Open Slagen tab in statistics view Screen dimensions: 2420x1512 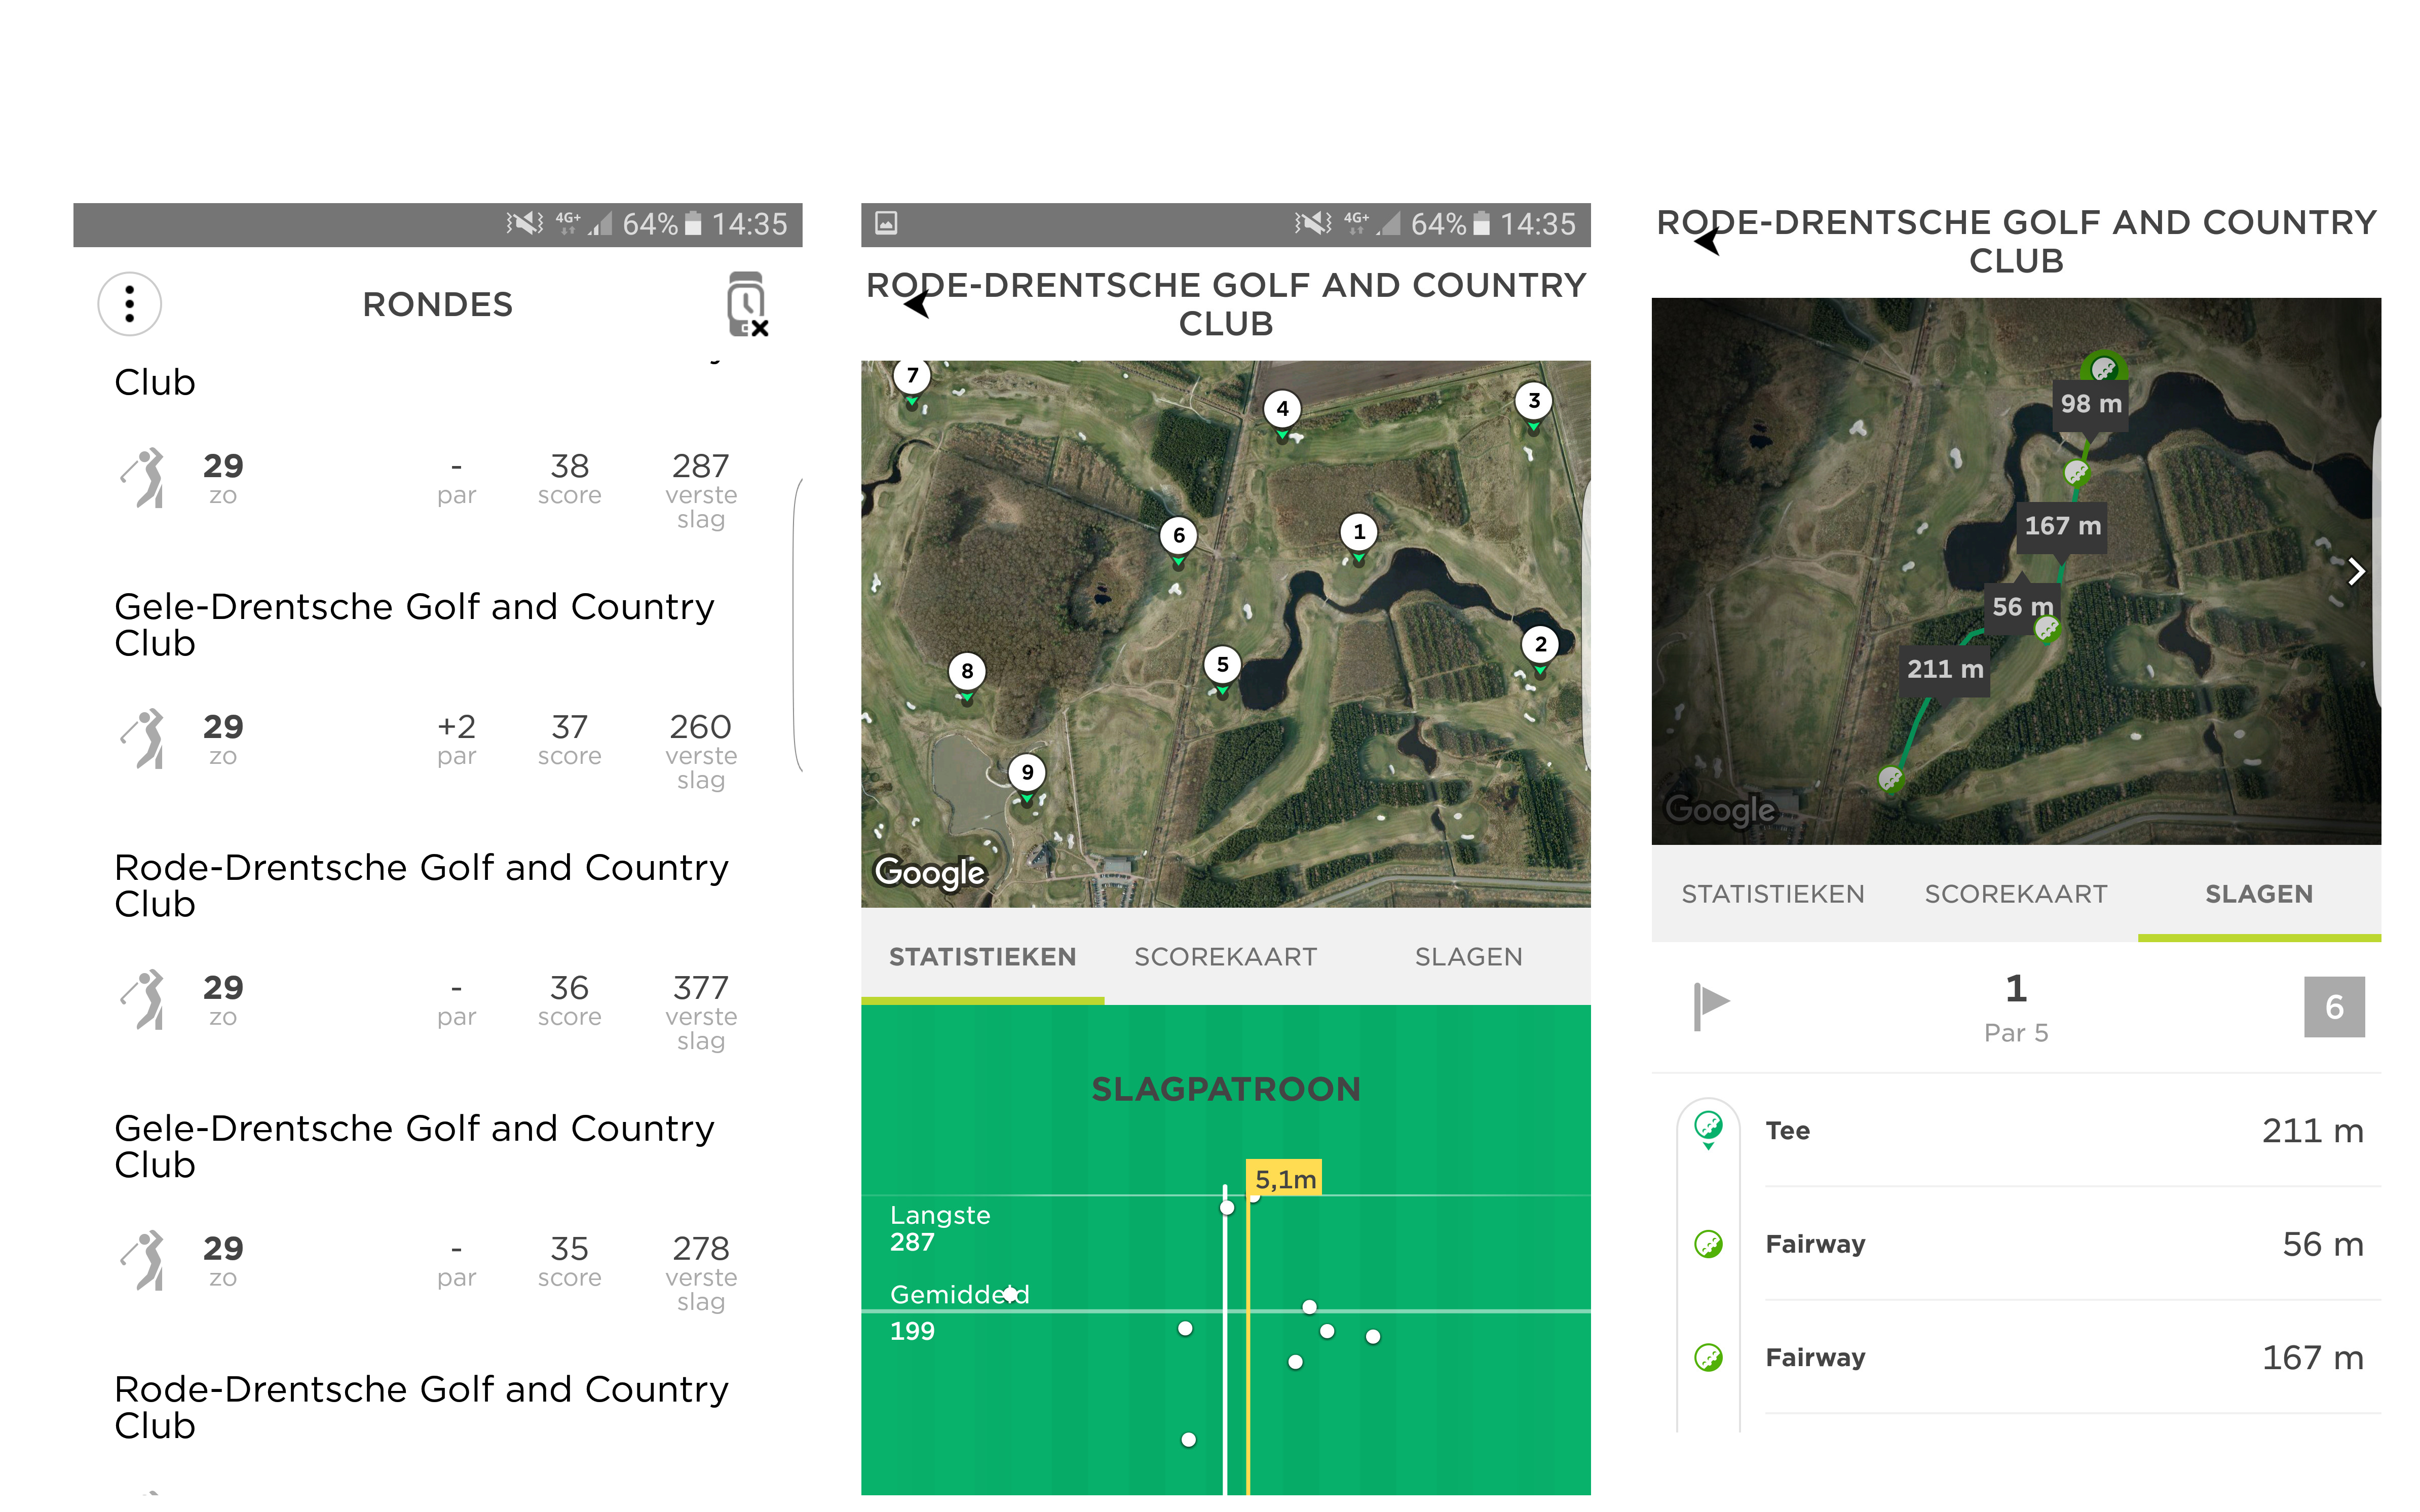coord(1468,957)
